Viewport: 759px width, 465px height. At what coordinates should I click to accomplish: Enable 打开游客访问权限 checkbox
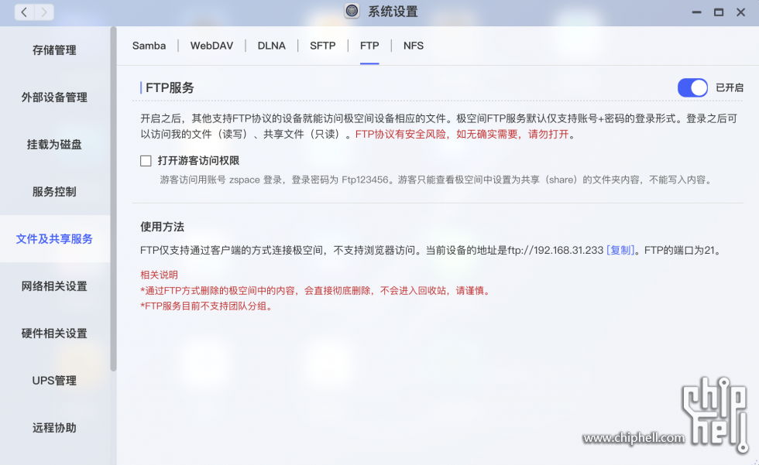146,161
